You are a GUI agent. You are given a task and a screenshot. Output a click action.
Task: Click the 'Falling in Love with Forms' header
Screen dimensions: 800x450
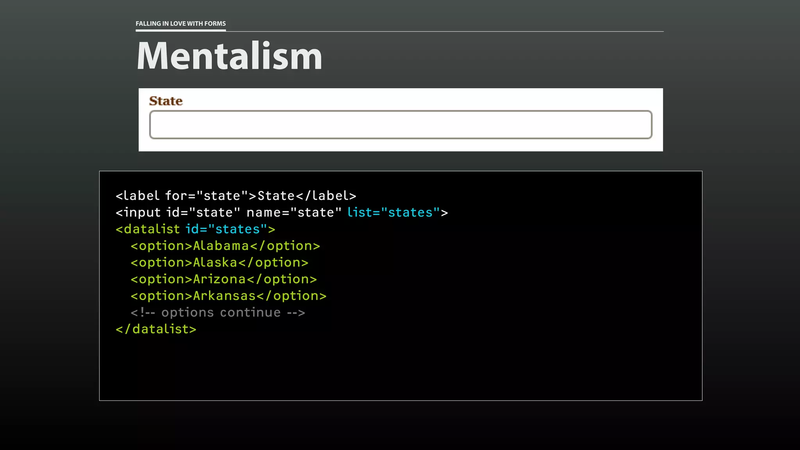tap(180, 23)
